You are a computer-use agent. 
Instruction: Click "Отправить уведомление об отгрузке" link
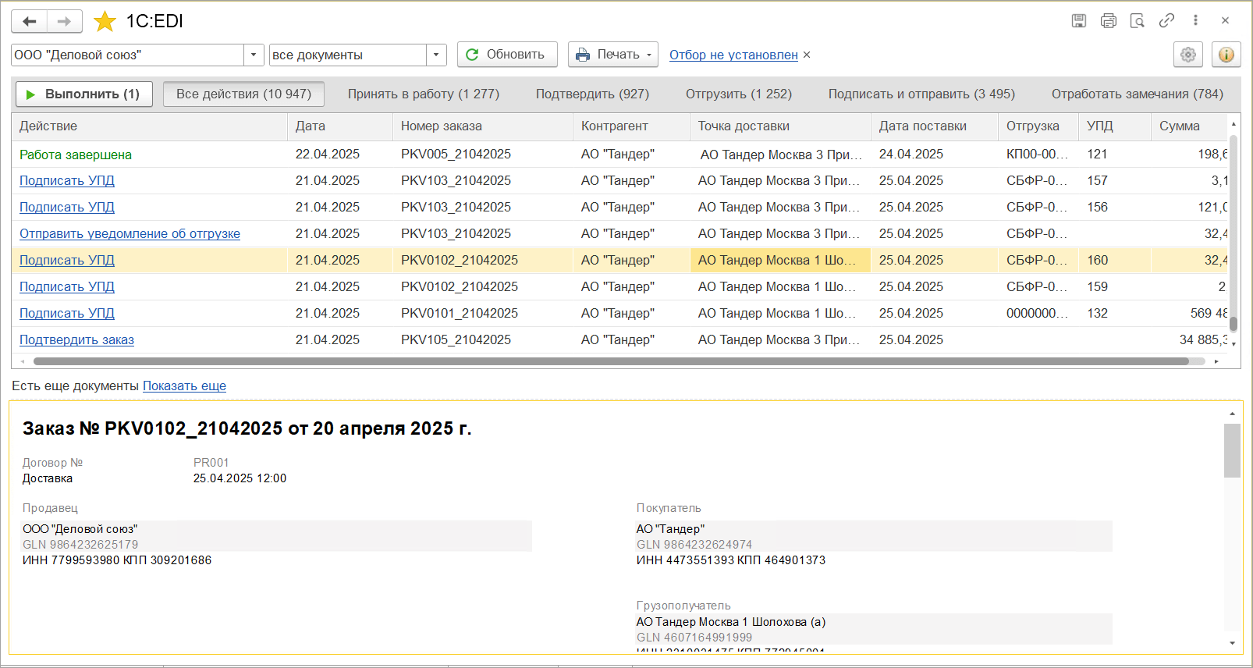click(x=130, y=234)
